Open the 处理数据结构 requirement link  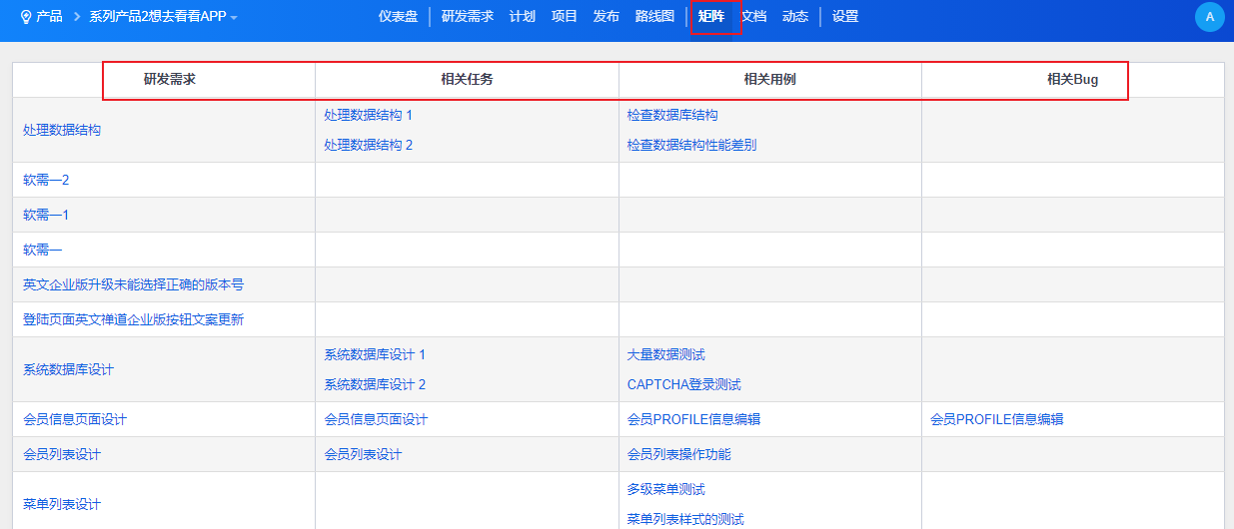click(x=62, y=130)
